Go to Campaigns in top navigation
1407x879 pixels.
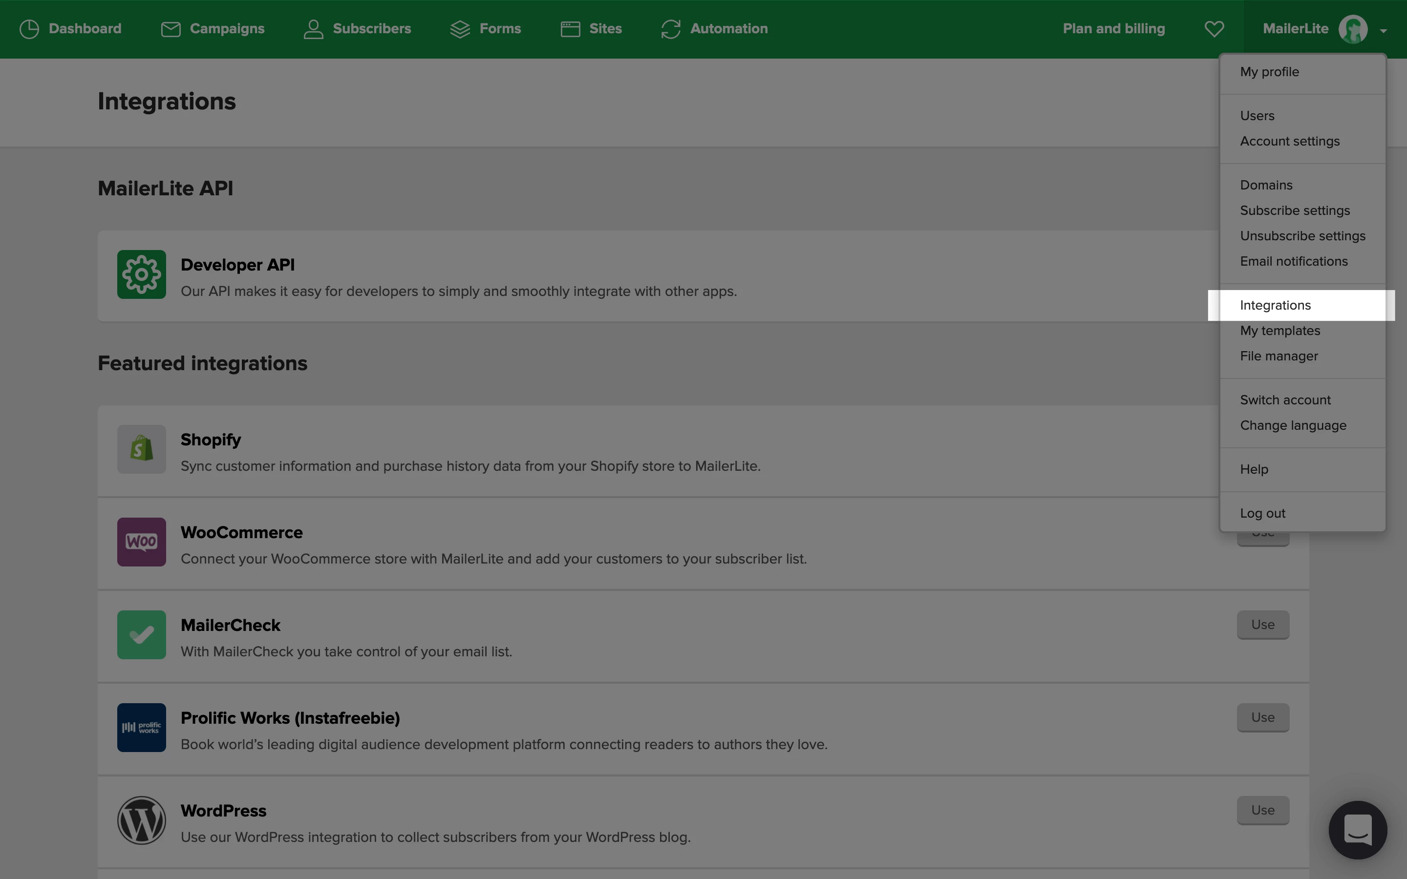212,28
